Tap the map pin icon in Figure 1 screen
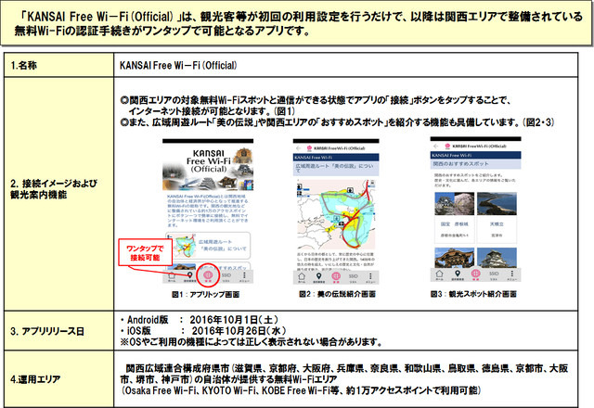This screenshot has height=408, width=594. [x=189, y=276]
